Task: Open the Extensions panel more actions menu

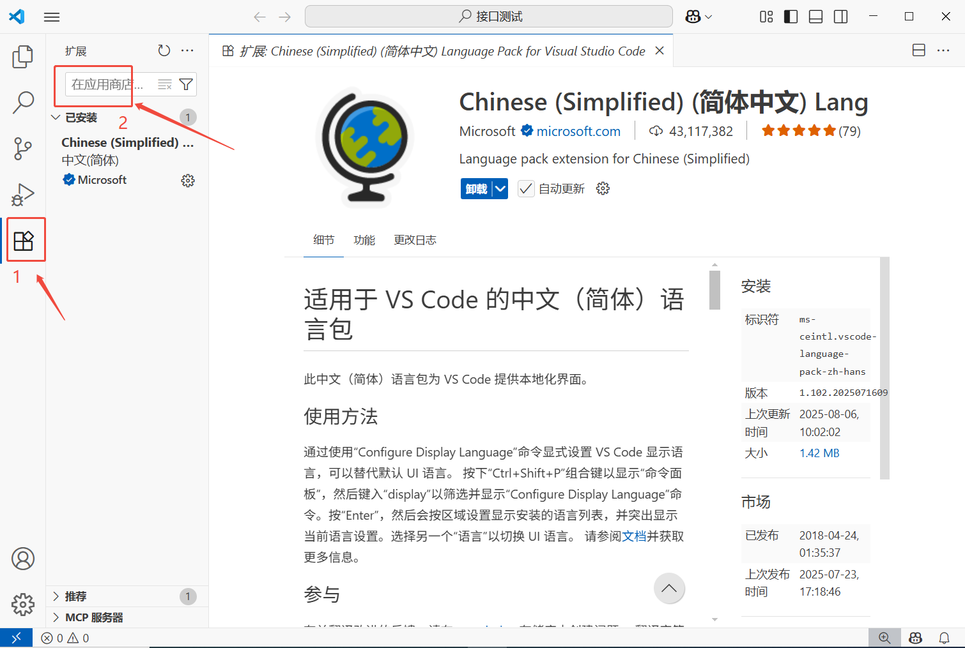Action: point(187,50)
